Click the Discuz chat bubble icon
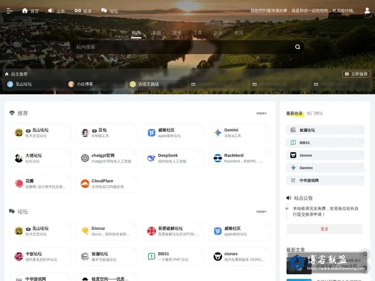 click(85, 231)
